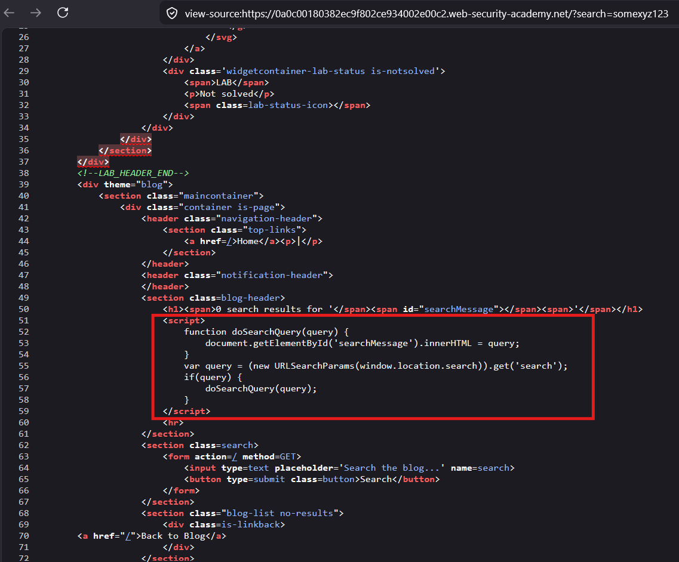Click the 'if(query) {' line
Screen dimensions: 679x562
(213, 377)
